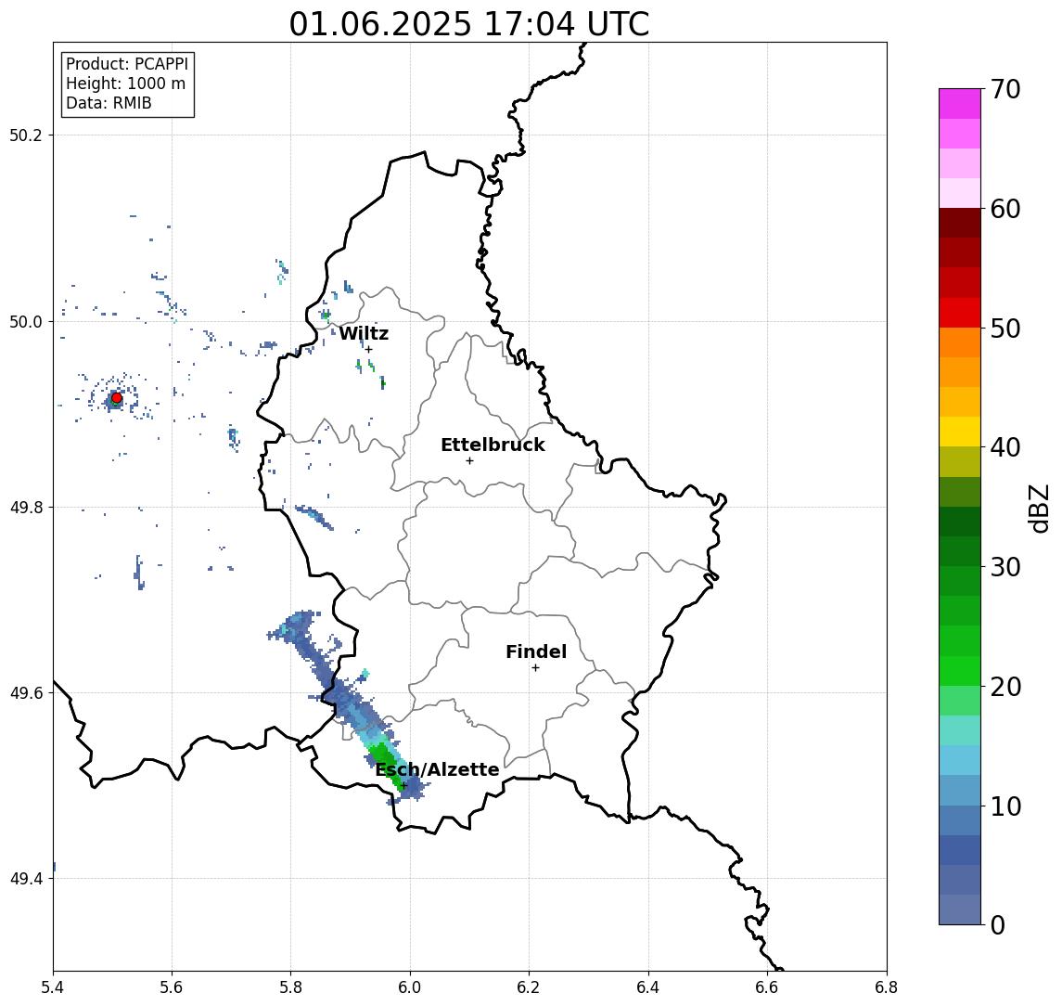The image size is (1062, 1006).
Task: Click the bright red colorbar segment above 50
Action: [960, 313]
